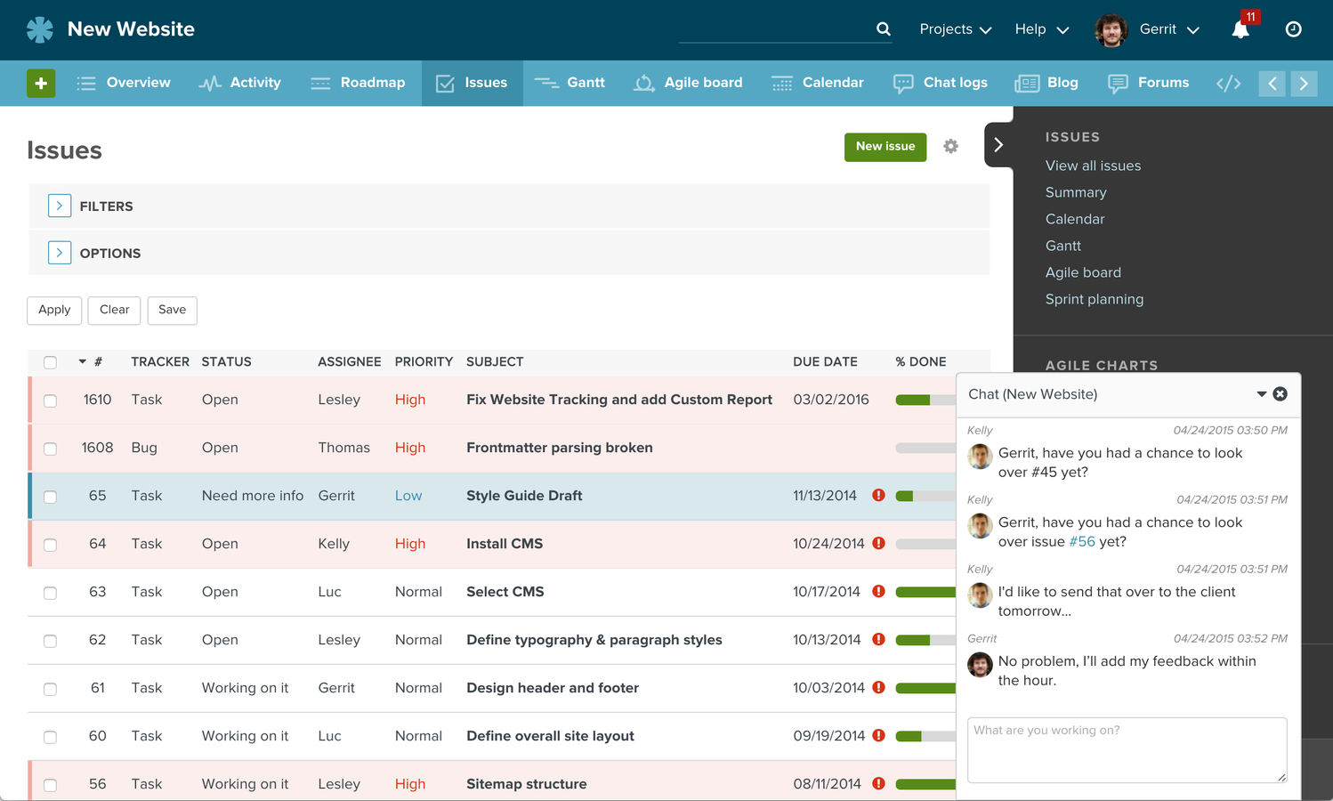Open the Projects dropdown menu
The height and width of the screenshot is (801, 1333).
956,29
